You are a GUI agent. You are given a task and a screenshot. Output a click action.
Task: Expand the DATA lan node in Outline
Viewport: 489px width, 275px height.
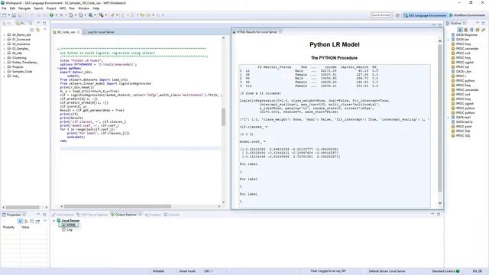tap(449, 40)
